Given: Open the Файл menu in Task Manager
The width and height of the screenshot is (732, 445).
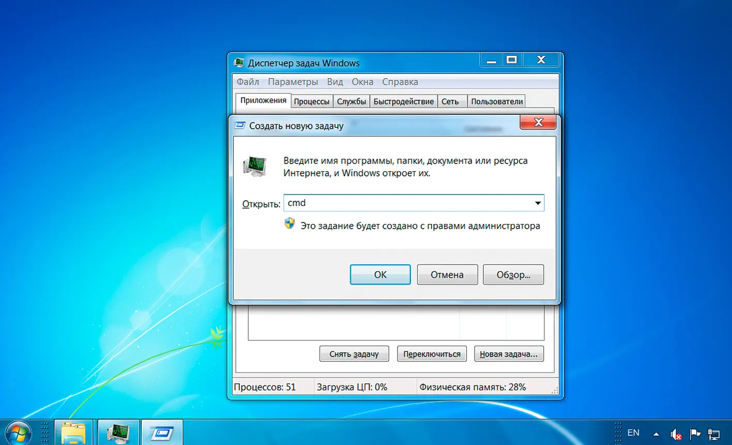Looking at the screenshot, I should coord(248,82).
